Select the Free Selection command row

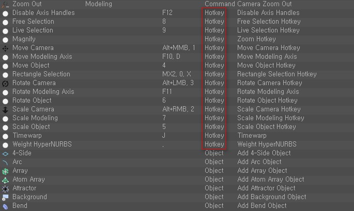pyautogui.click(x=33, y=22)
